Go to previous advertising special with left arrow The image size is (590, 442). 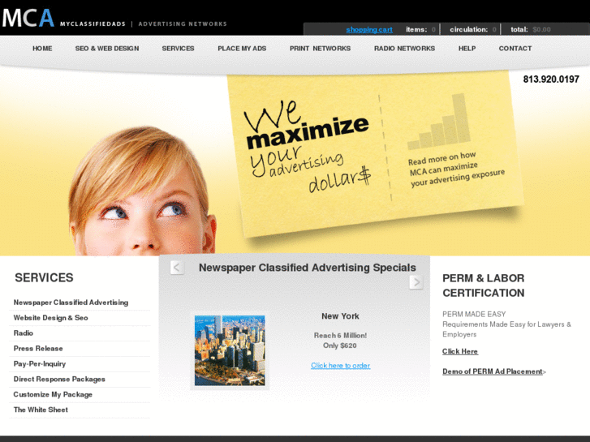click(177, 268)
